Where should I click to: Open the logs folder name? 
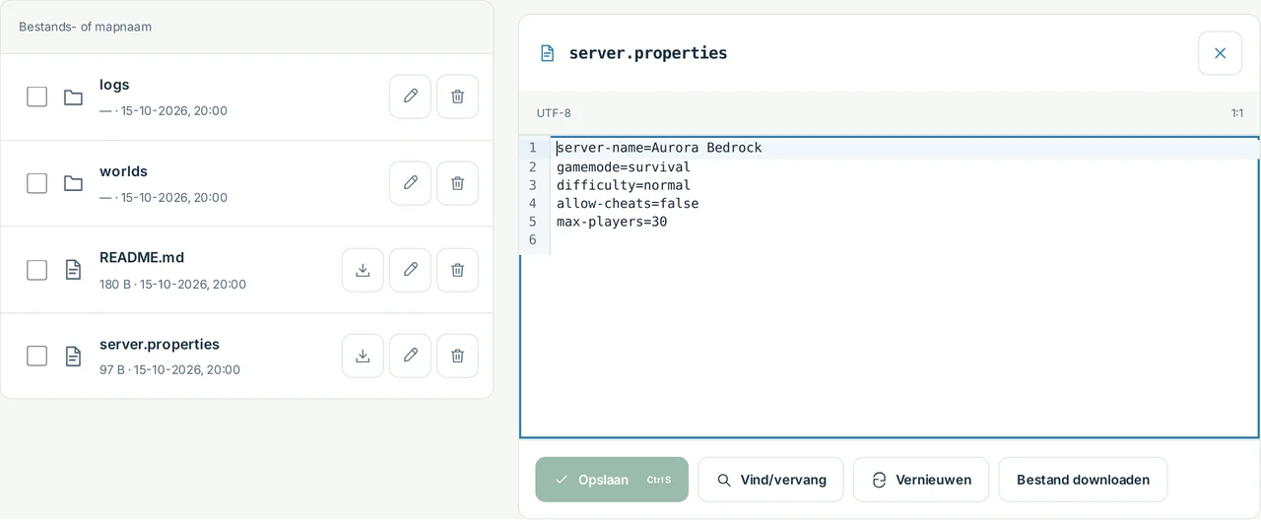click(114, 85)
